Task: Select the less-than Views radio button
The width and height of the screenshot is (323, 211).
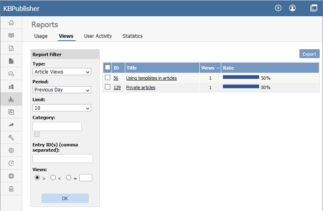Action: (x=53, y=177)
